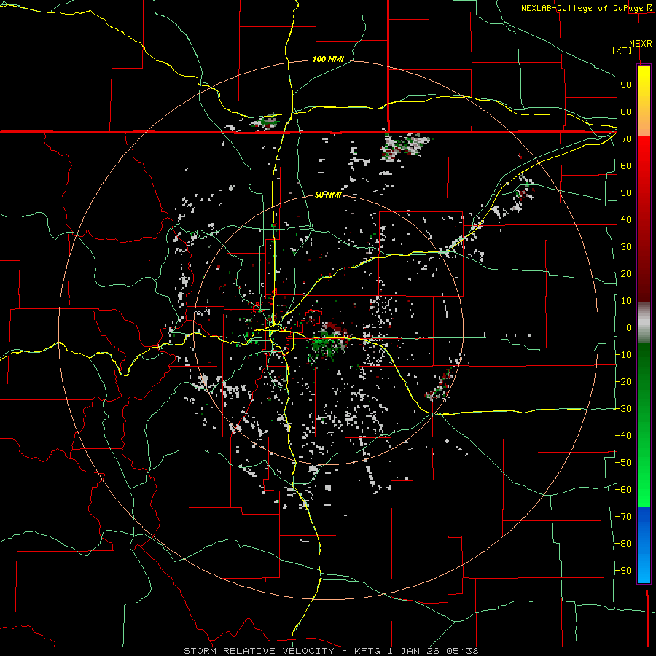Image resolution: width=656 pixels, height=656 pixels.
Task: Click the -40 velocity scale label
Action: click(623, 436)
